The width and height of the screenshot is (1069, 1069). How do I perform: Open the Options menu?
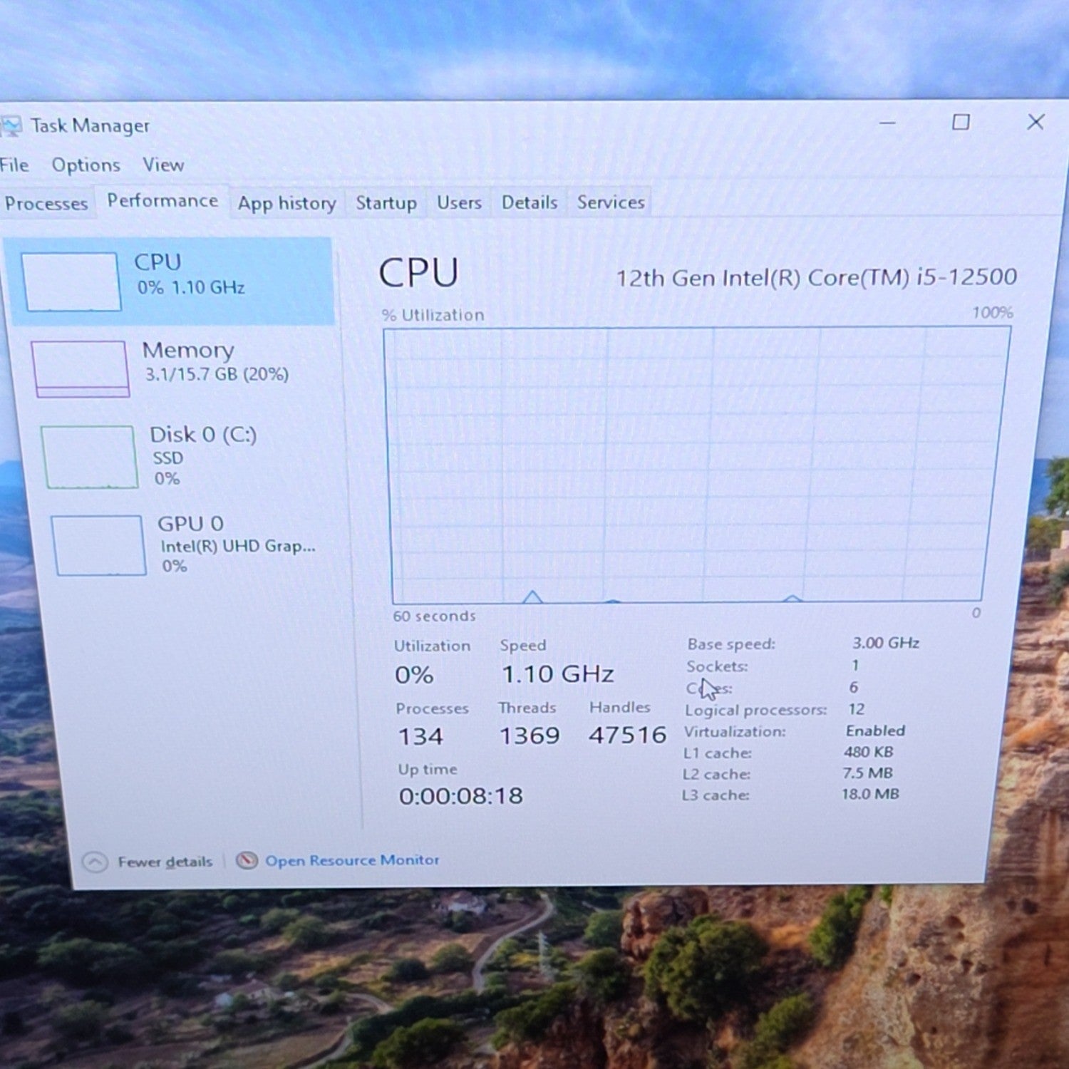click(86, 165)
